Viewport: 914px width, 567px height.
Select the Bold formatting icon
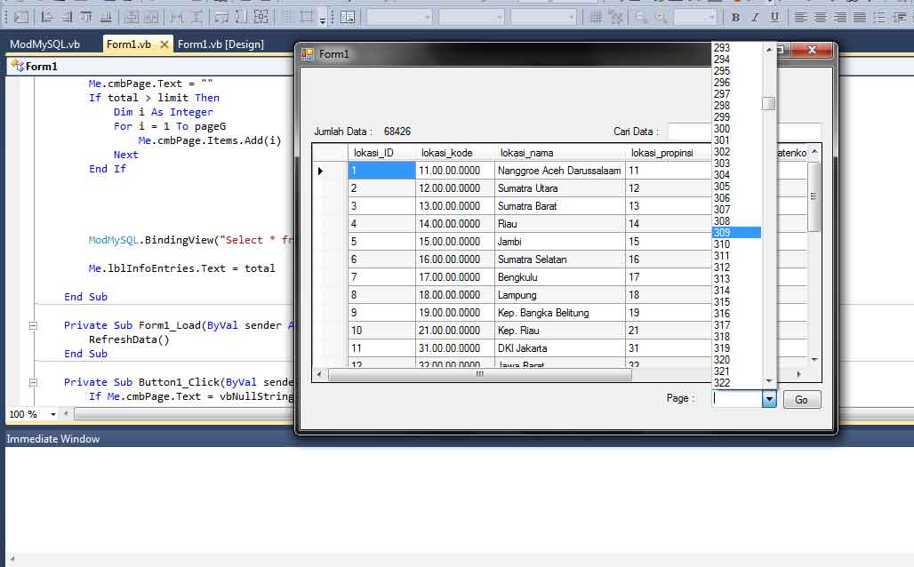(734, 15)
